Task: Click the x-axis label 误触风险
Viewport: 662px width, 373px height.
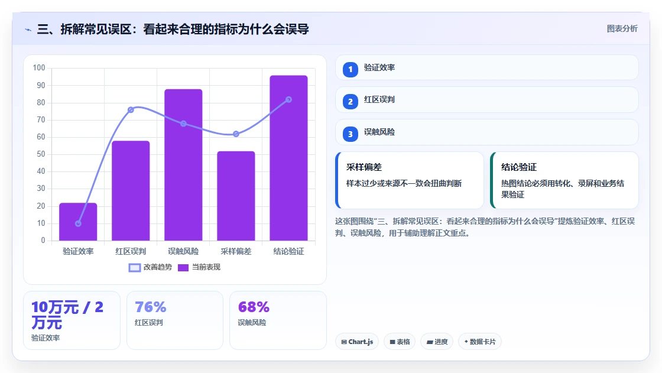Action: tap(183, 251)
